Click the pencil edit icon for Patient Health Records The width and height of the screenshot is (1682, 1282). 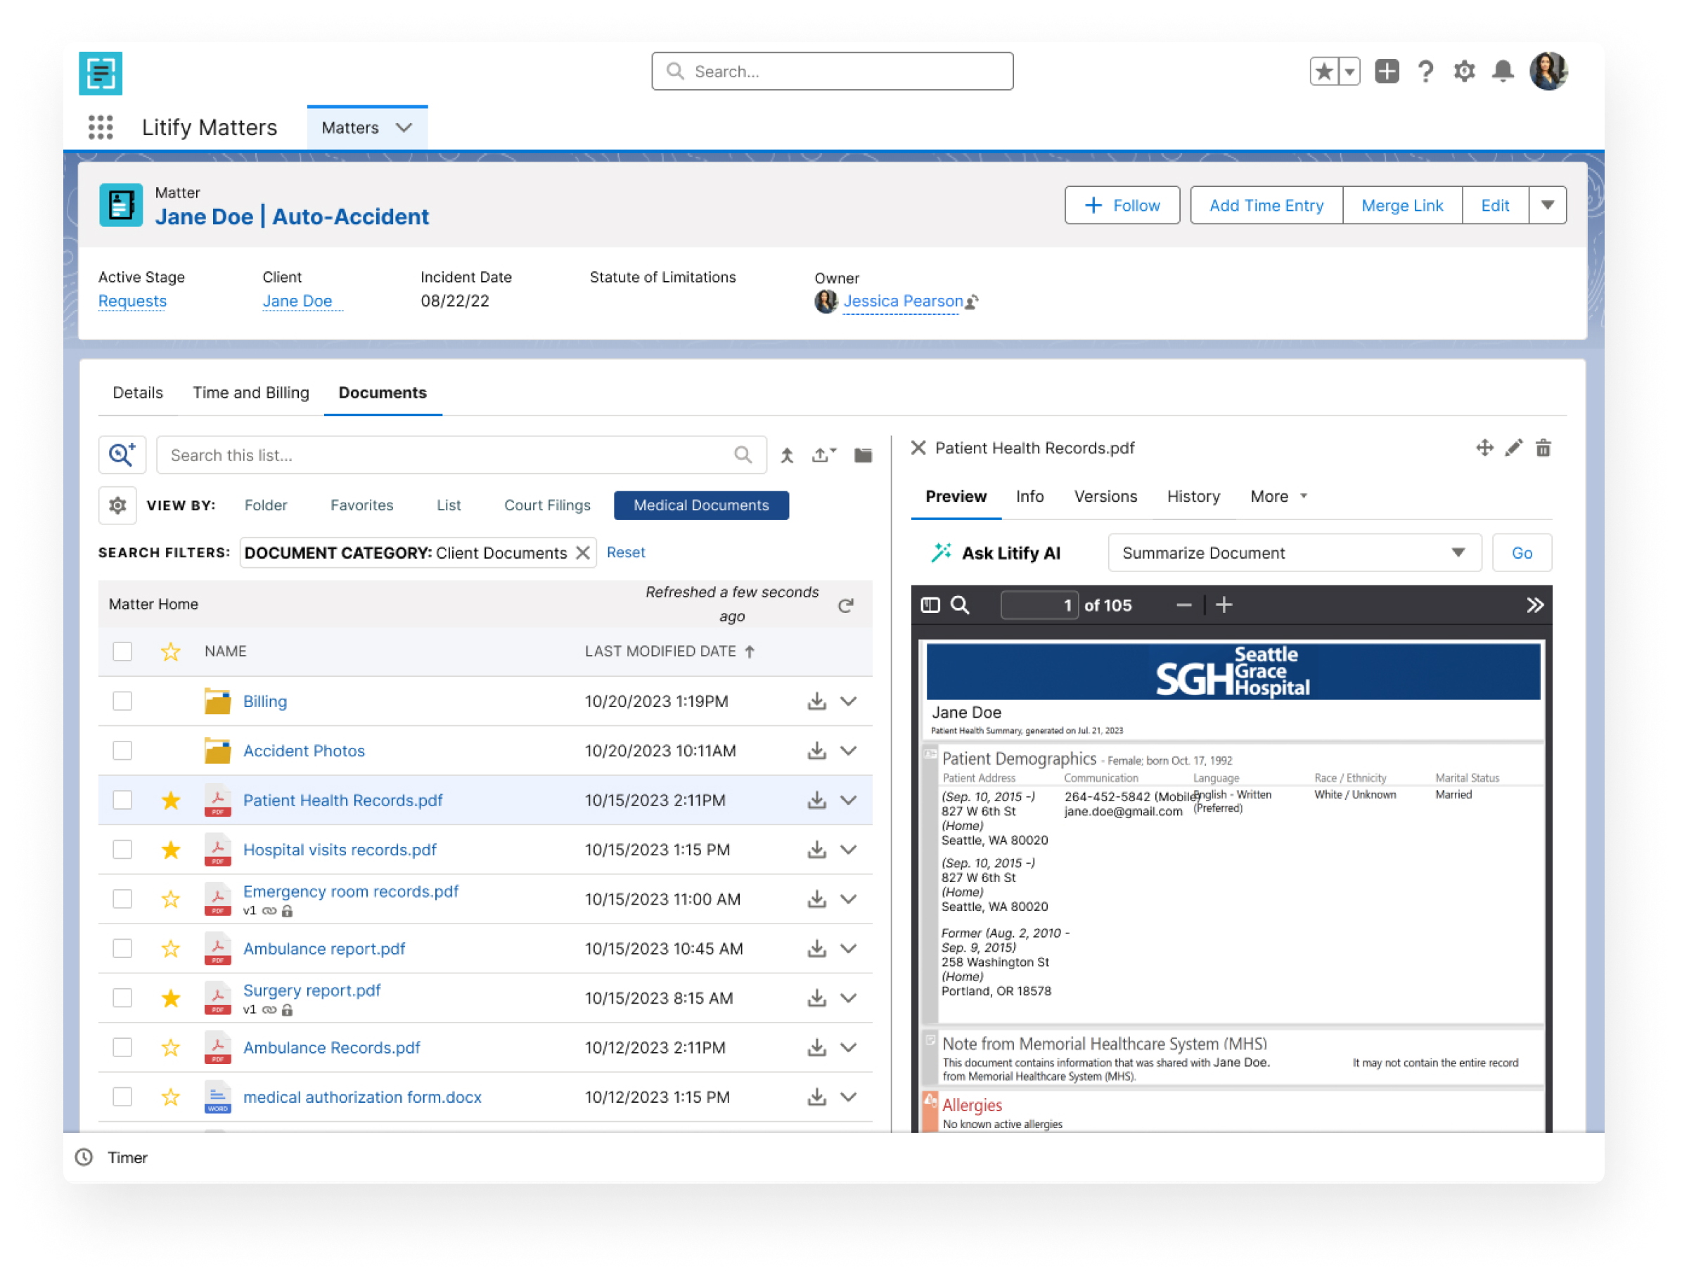[1514, 448]
